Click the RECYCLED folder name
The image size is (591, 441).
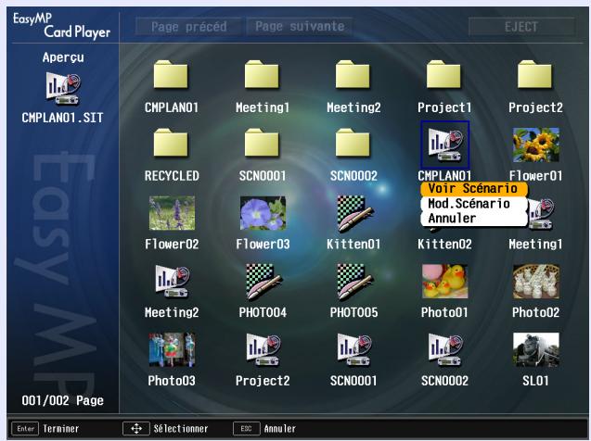click(172, 176)
